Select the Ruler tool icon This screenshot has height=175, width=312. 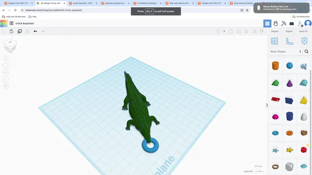point(289,41)
